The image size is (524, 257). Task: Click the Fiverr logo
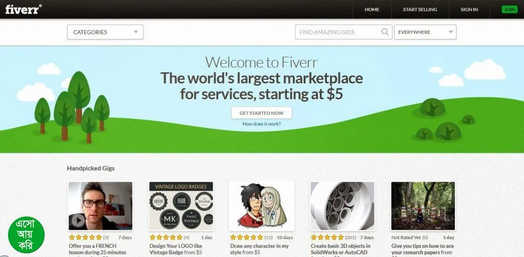point(24,9)
